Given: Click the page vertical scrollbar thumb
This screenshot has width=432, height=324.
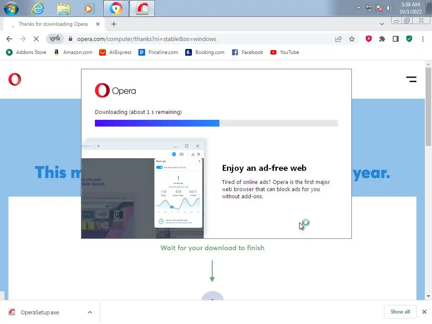Looking at the screenshot, I should 428,107.
